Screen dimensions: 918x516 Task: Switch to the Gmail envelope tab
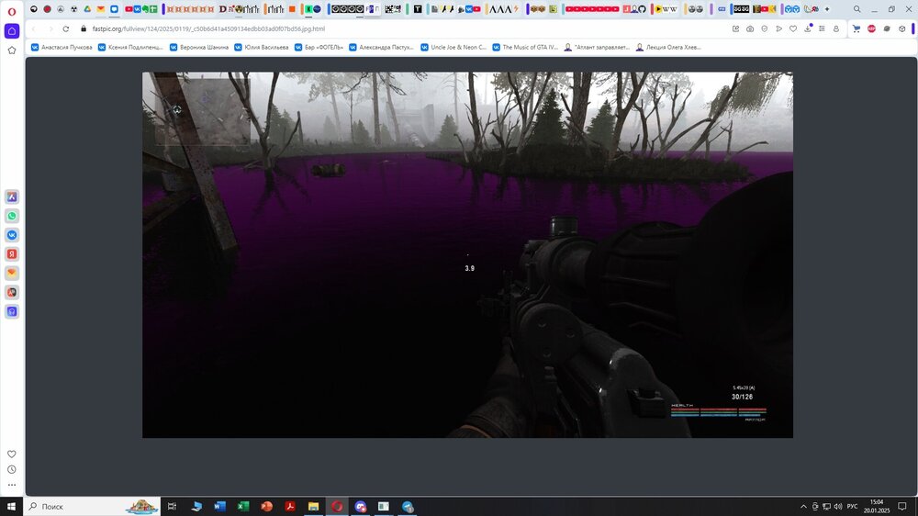click(101, 9)
